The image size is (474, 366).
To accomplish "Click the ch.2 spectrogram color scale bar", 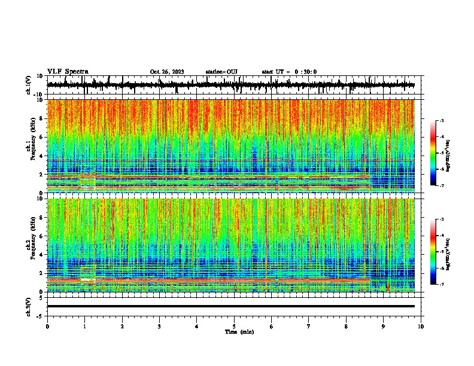I will 433,252.
